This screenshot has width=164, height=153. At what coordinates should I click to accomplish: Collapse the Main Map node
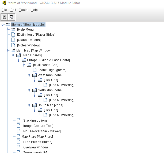coord(8,50)
